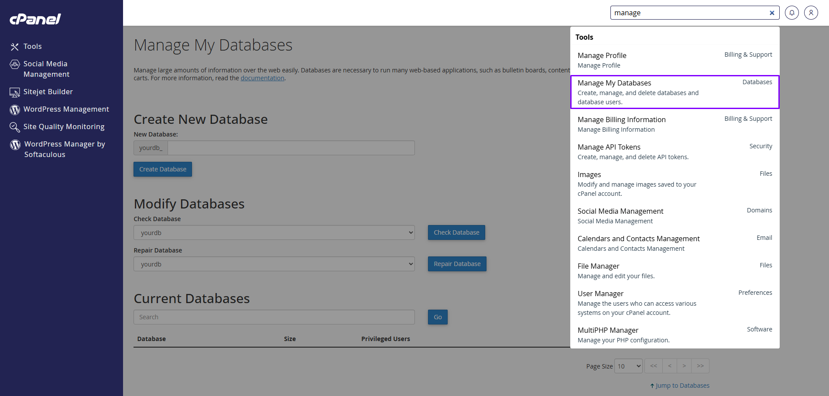Click the Jump to Databases link
The width and height of the screenshot is (829, 396).
point(682,386)
